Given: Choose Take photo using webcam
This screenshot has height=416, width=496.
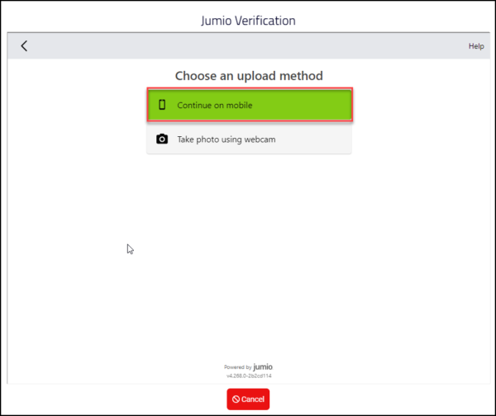Looking at the screenshot, I should coord(249,139).
